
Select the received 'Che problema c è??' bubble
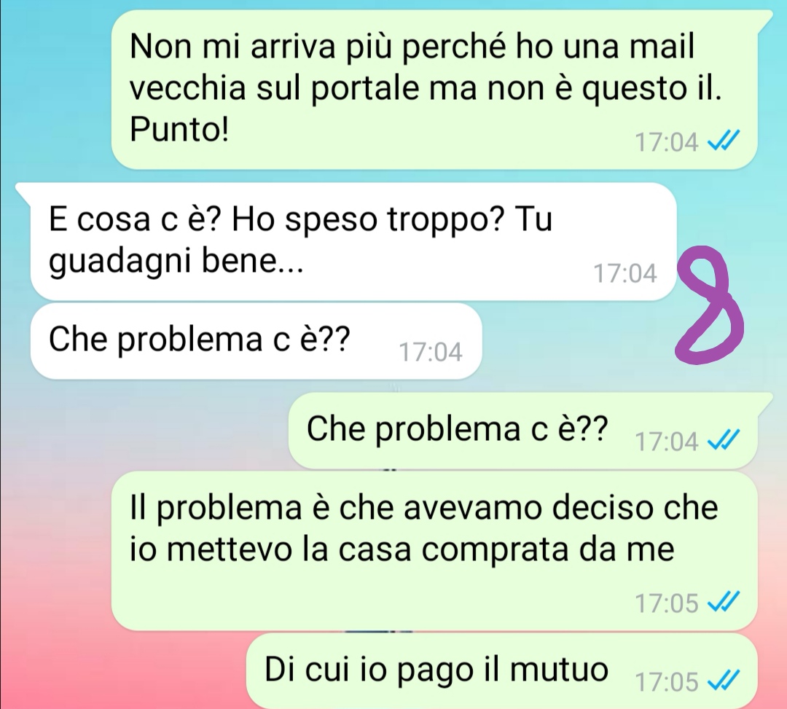click(256, 341)
